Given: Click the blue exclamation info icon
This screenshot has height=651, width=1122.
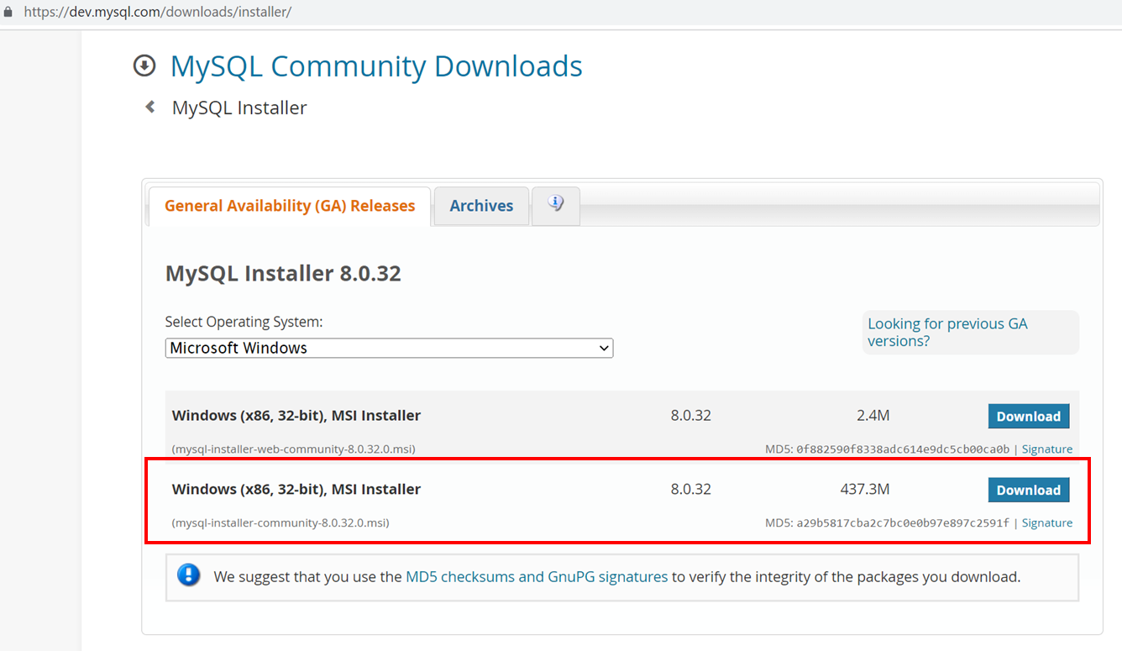Looking at the screenshot, I should click(x=189, y=575).
